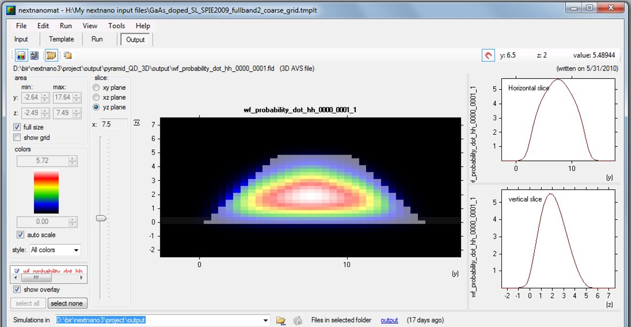Screen dimensions: 631x327
Task: Disable the show overlay checkbox
Action: (x=17, y=289)
